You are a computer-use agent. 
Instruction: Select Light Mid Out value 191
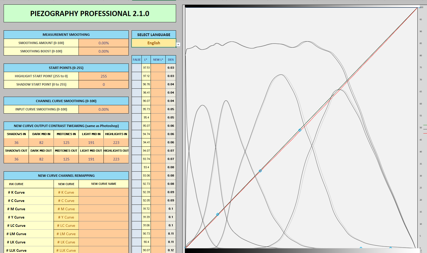tap(91, 159)
